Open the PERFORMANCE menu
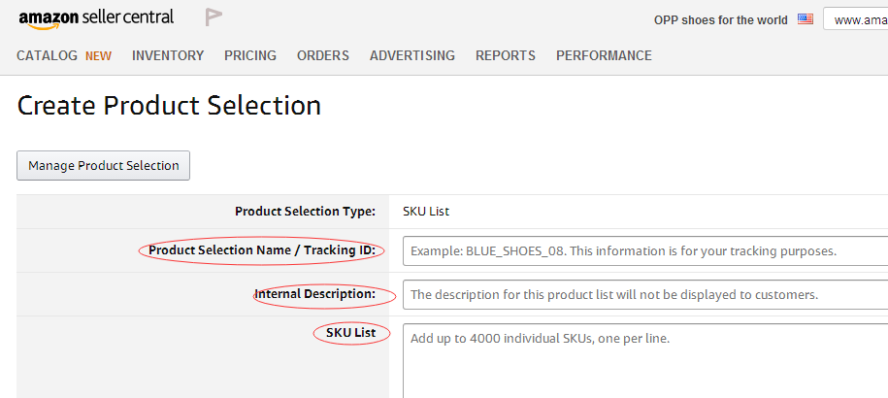Screen dimensions: 888x398 point(604,55)
